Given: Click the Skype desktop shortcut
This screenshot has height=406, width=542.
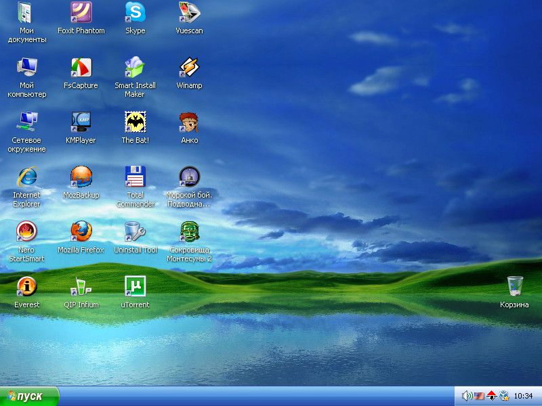Looking at the screenshot, I should [x=135, y=13].
